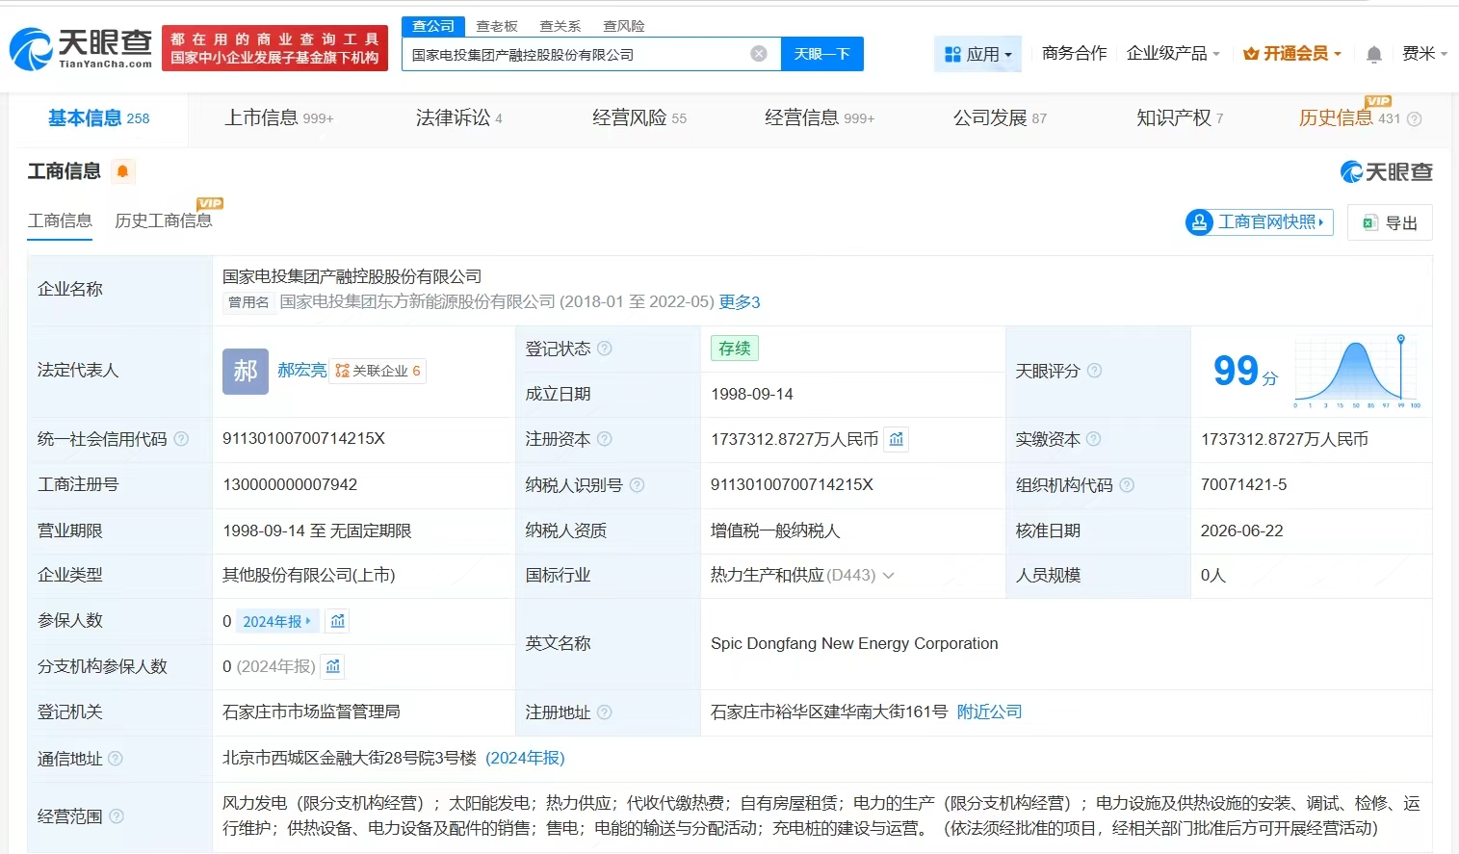Click English name Spic Dongfang New Energy Corporation

pyautogui.click(x=854, y=644)
